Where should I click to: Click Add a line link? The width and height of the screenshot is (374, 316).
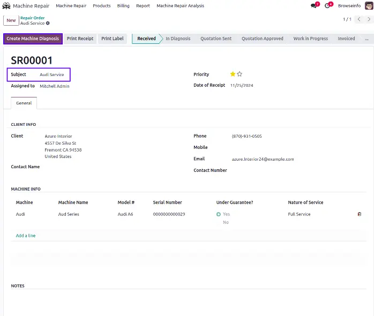click(26, 236)
